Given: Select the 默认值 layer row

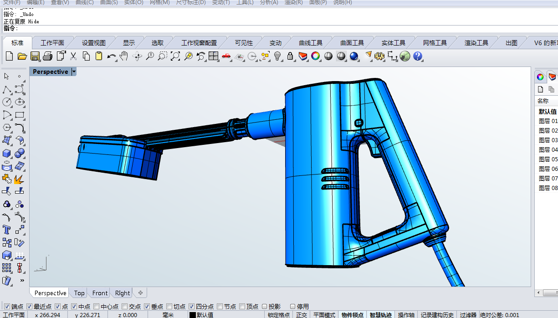Looking at the screenshot, I should (548, 111).
